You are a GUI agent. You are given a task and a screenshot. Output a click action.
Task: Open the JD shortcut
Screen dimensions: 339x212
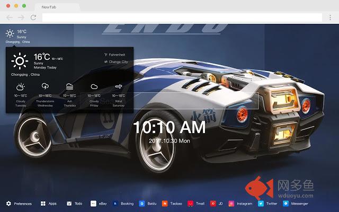216,204
